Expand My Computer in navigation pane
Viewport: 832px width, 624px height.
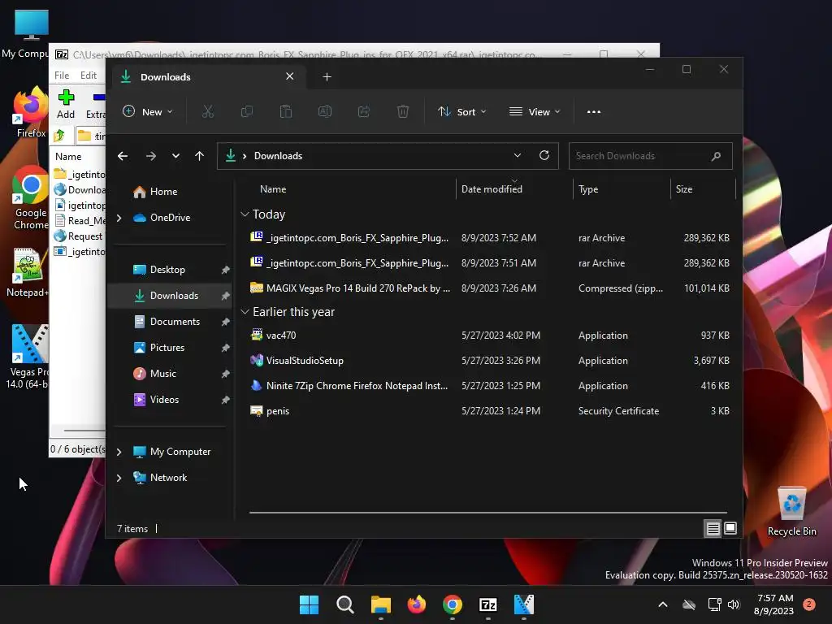point(119,452)
